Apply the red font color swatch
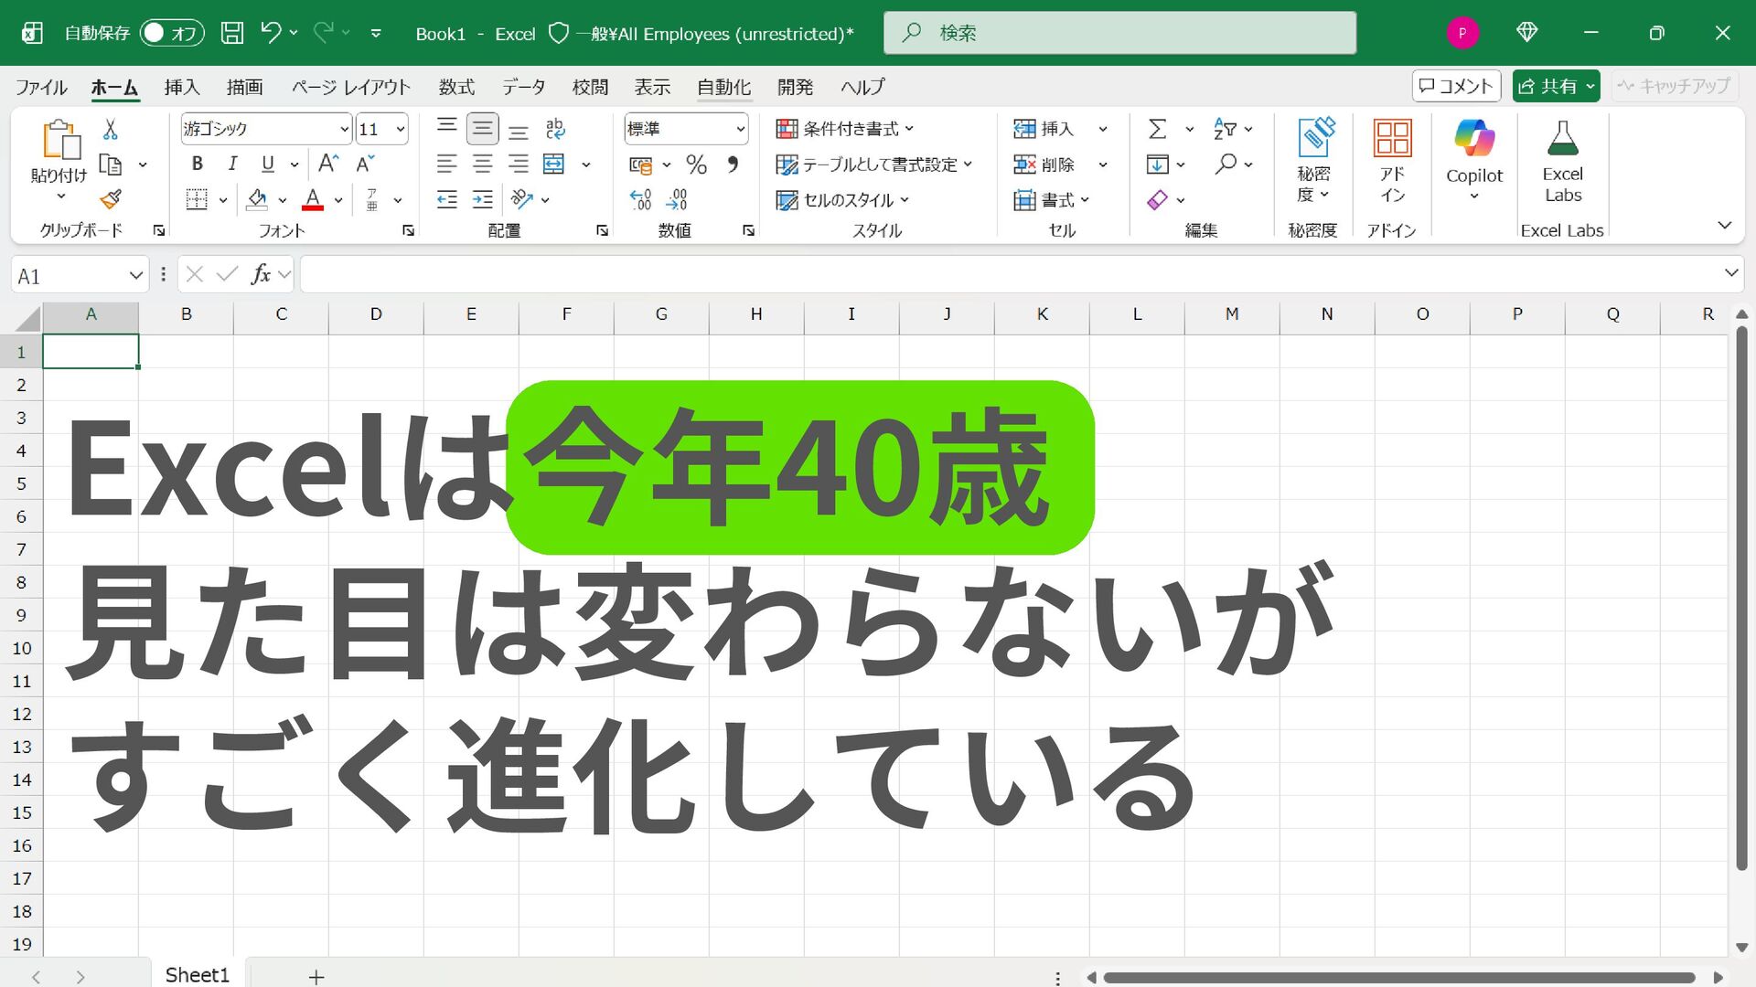The image size is (1756, 987). [x=313, y=200]
